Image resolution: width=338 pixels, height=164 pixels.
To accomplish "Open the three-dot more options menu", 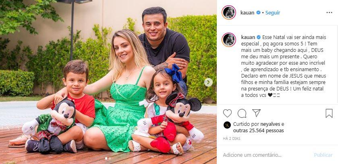I will tap(329, 13).
